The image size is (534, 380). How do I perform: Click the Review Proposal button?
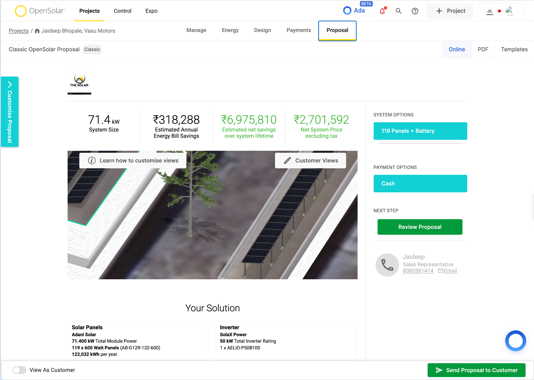click(x=420, y=227)
